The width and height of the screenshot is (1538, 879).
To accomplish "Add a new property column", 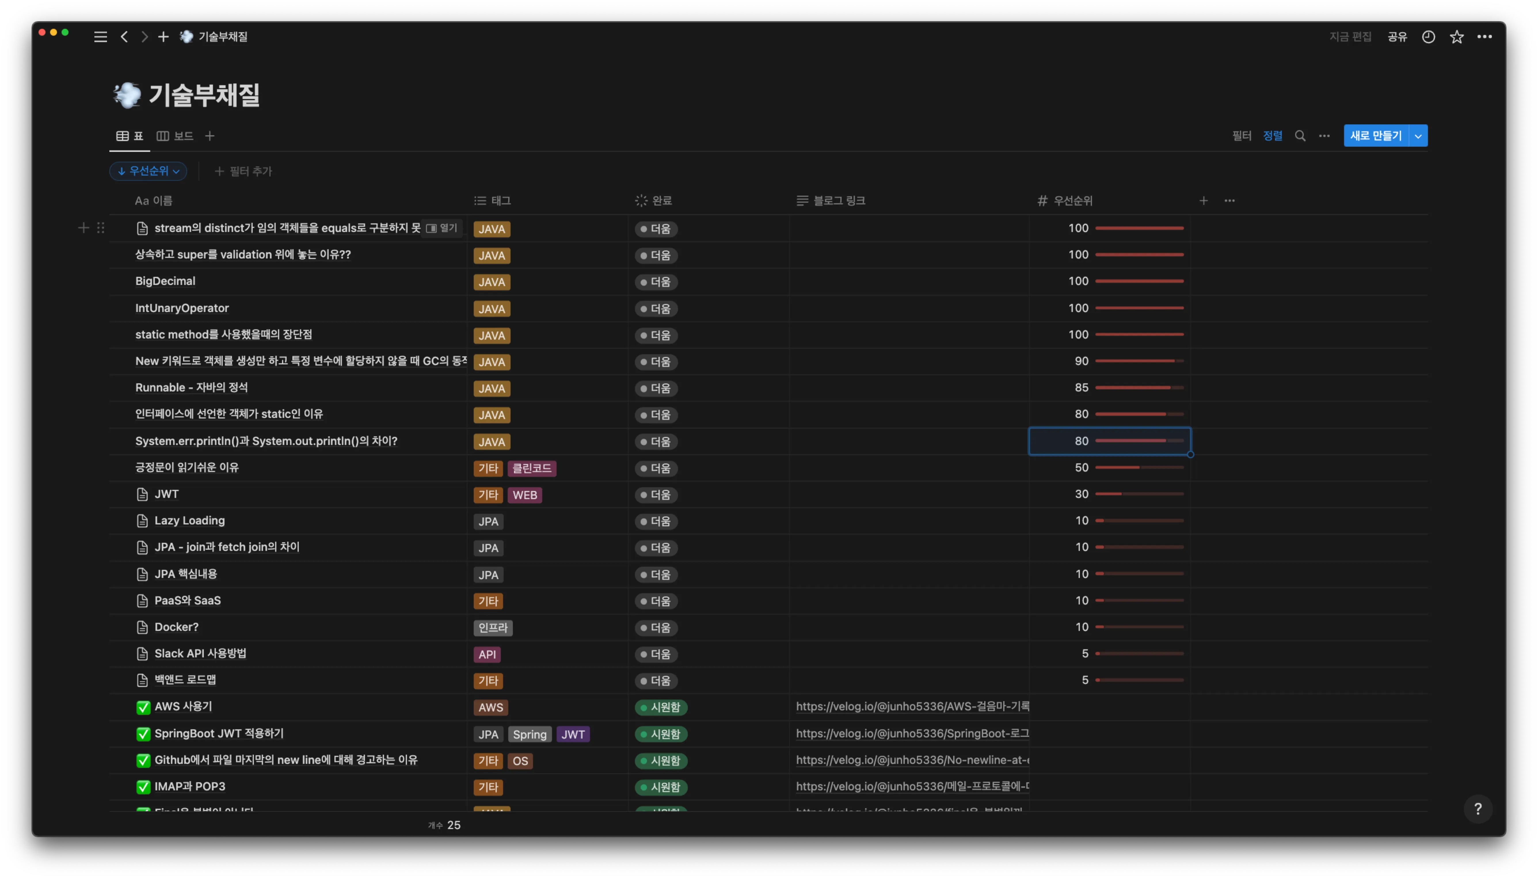I will pos(1203,200).
